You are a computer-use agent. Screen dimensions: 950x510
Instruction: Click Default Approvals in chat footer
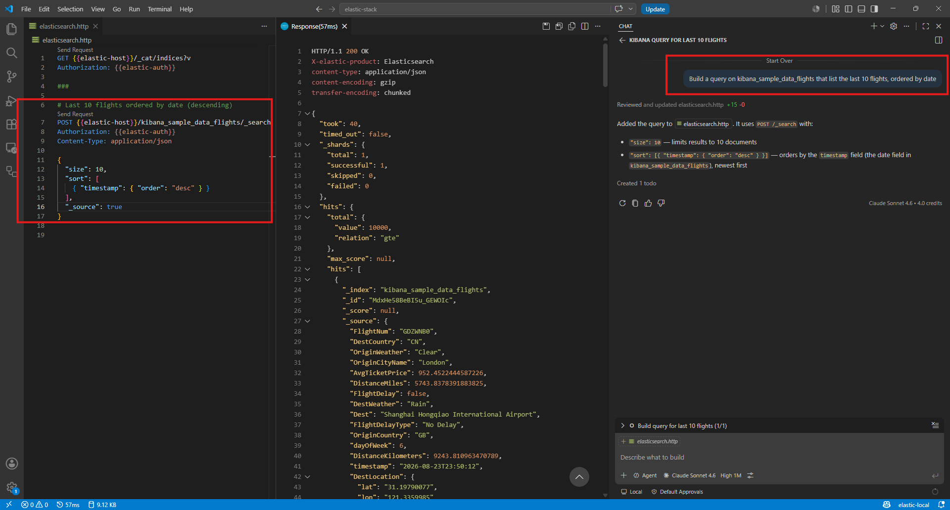pyautogui.click(x=677, y=492)
